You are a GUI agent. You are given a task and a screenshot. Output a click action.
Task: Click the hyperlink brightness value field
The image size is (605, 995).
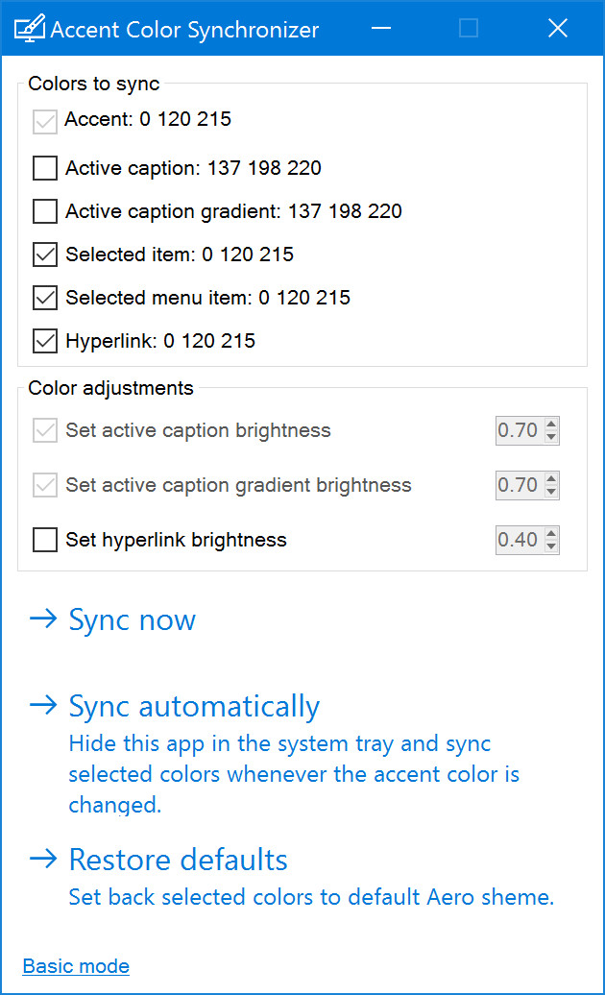coord(520,540)
